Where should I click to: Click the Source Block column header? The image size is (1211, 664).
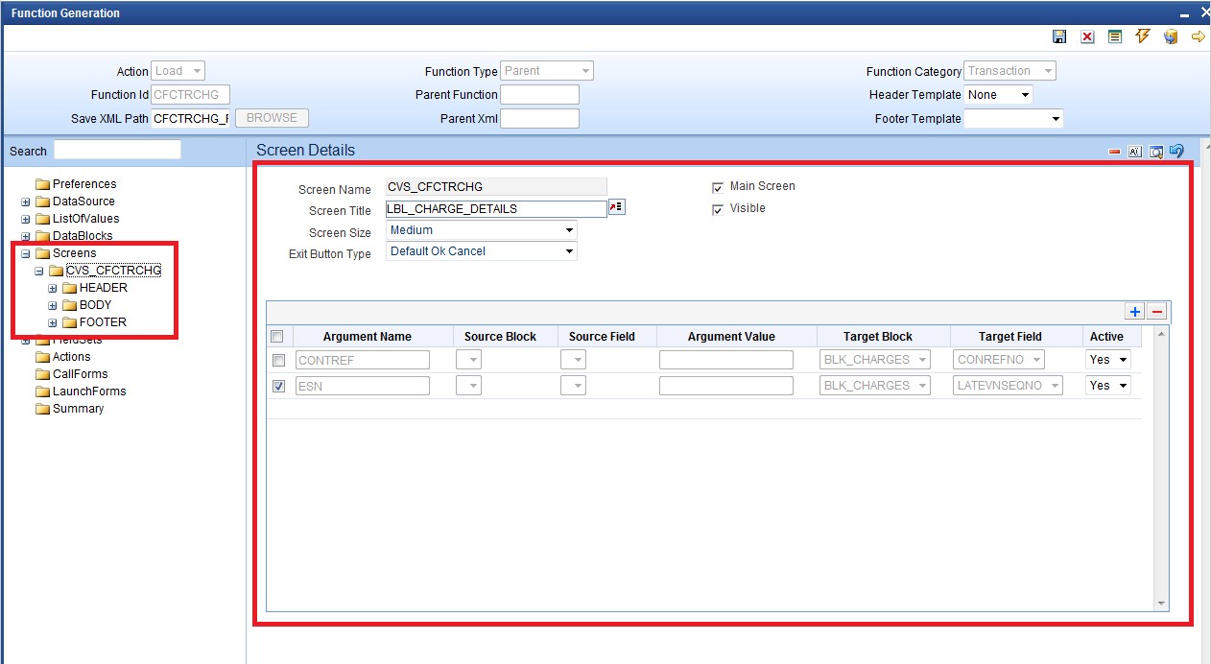(x=500, y=337)
